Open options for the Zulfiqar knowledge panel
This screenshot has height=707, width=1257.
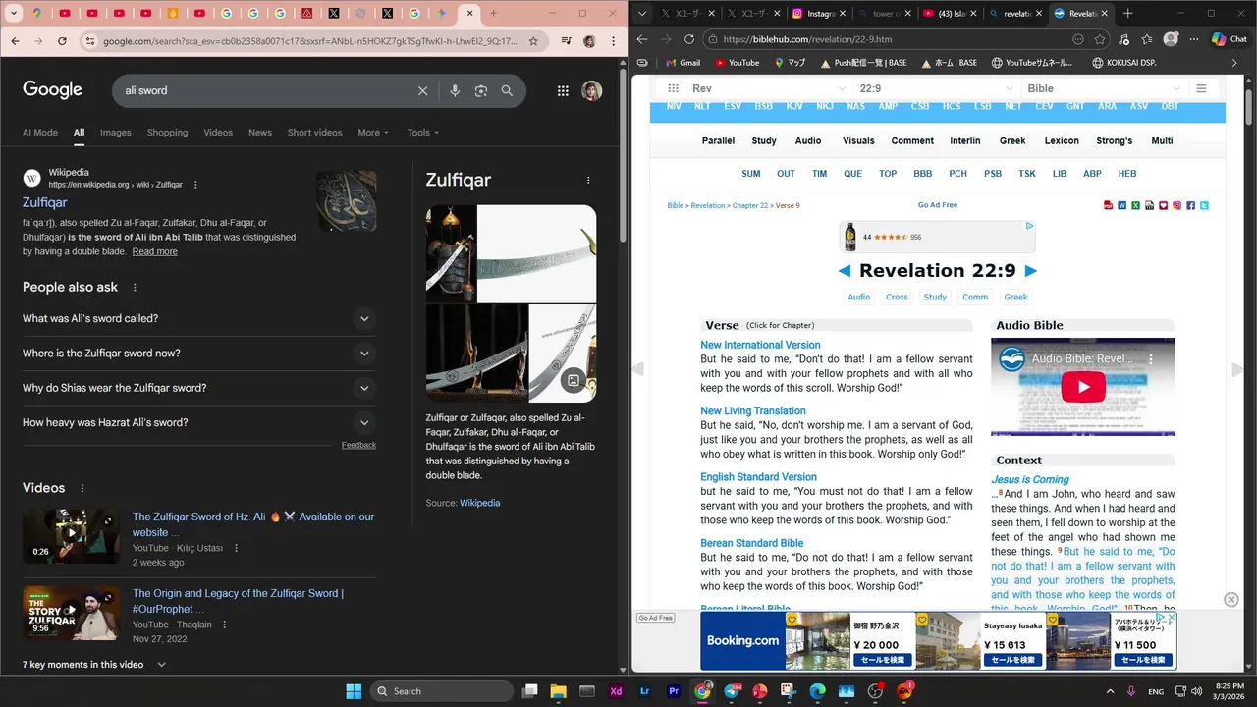pyautogui.click(x=588, y=181)
